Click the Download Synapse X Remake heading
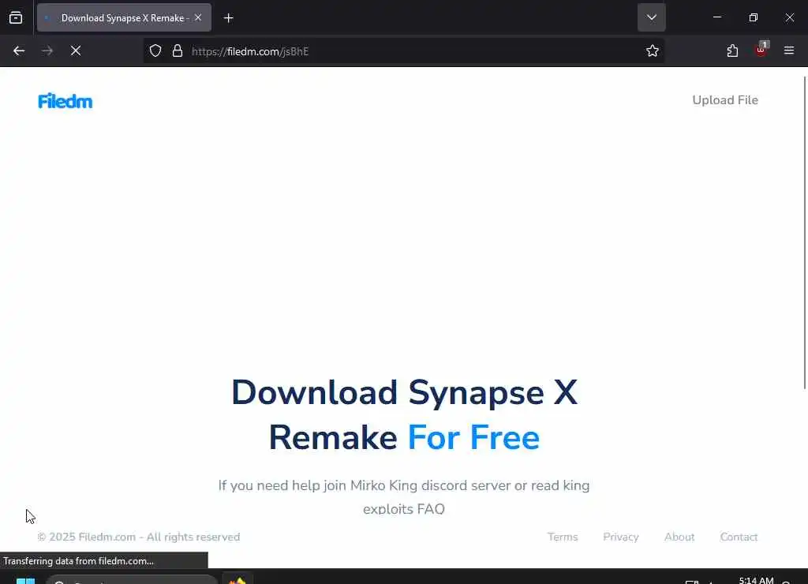 [x=404, y=414]
